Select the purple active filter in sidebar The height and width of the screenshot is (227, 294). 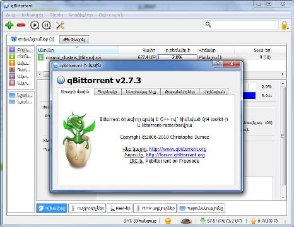click(x=21, y=76)
